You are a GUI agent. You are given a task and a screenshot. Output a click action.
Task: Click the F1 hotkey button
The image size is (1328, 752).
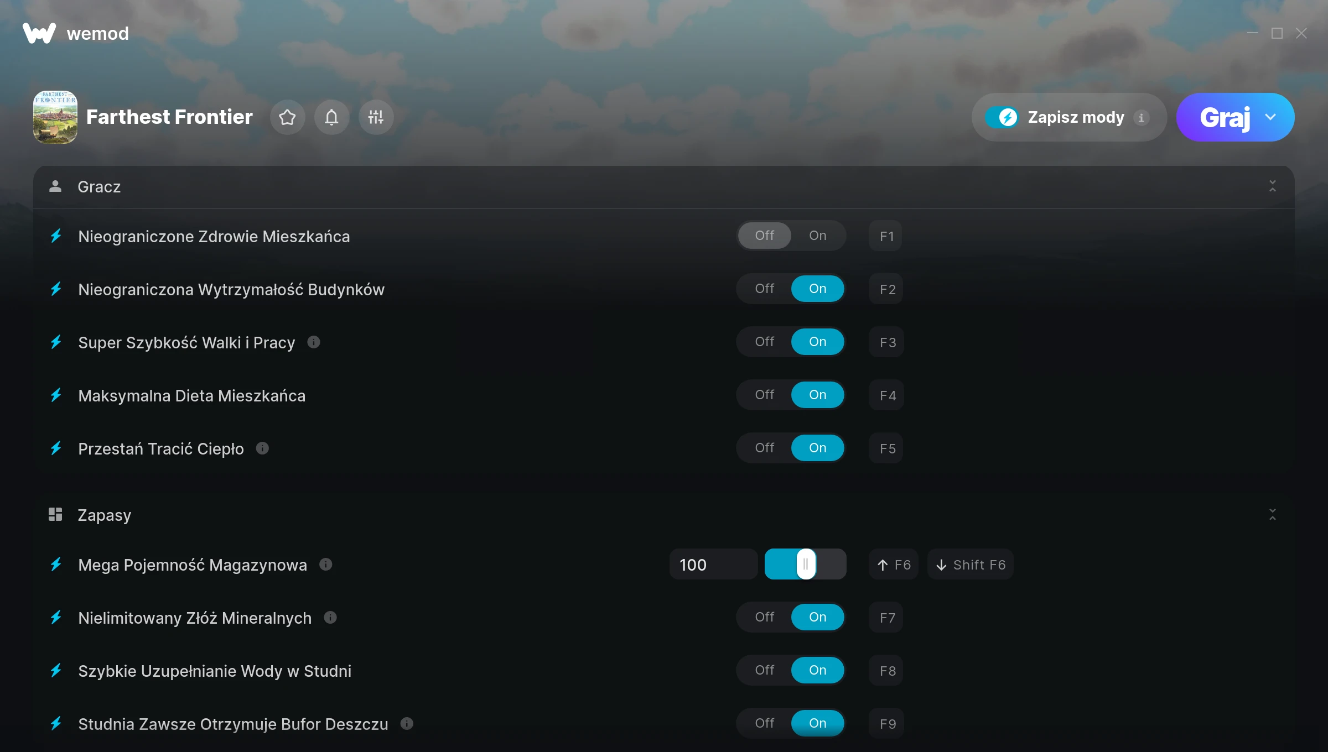pos(886,236)
